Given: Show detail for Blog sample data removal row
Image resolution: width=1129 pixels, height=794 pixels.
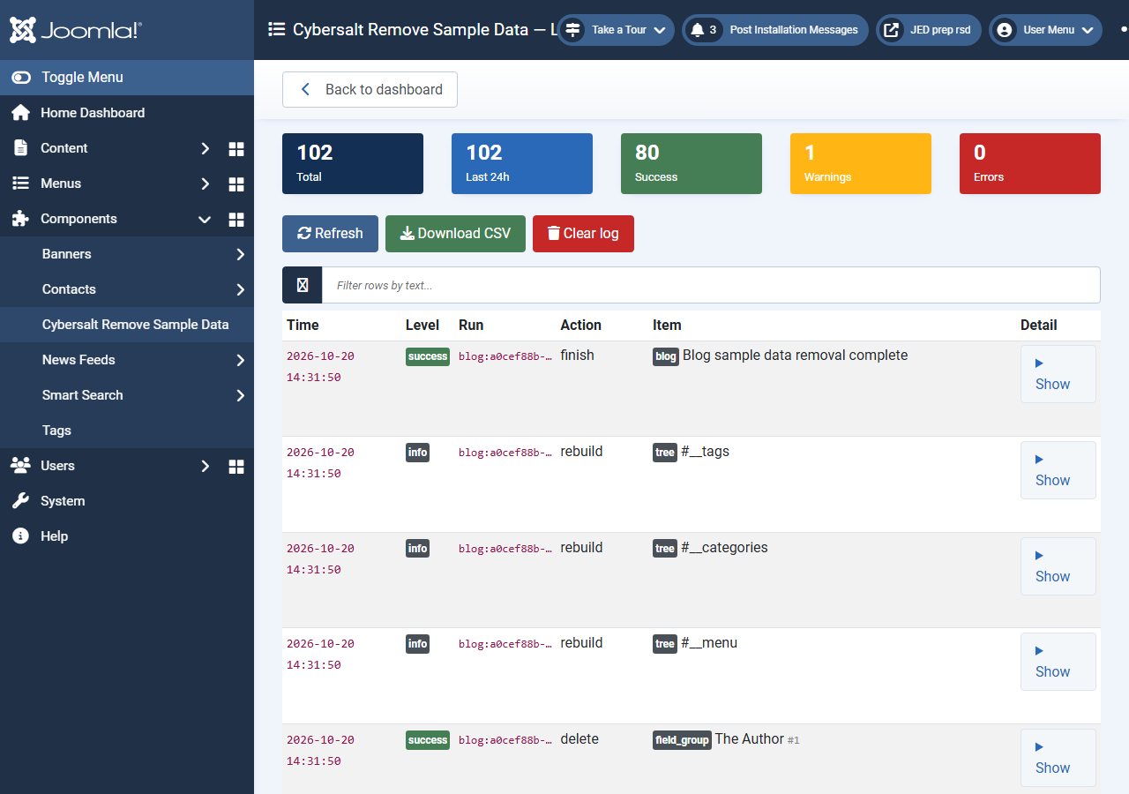Looking at the screenshot, I should tap(1058, 374).
